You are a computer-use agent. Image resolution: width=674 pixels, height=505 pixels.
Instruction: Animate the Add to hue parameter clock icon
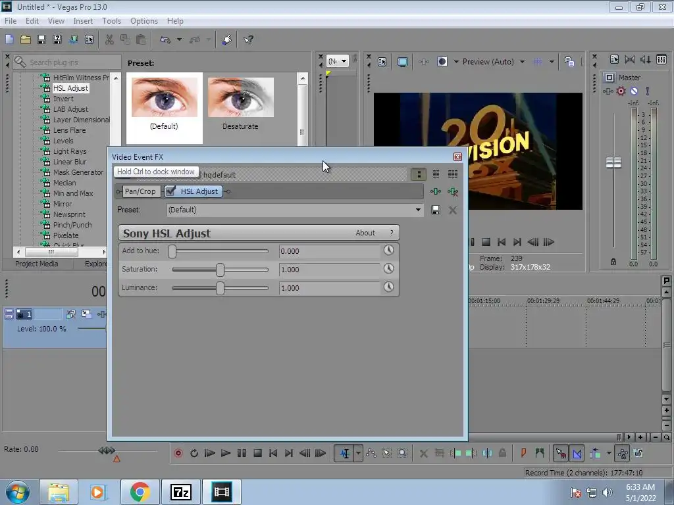388,250
